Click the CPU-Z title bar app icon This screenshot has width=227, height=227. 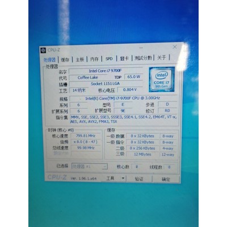click(x=43, y=50)
